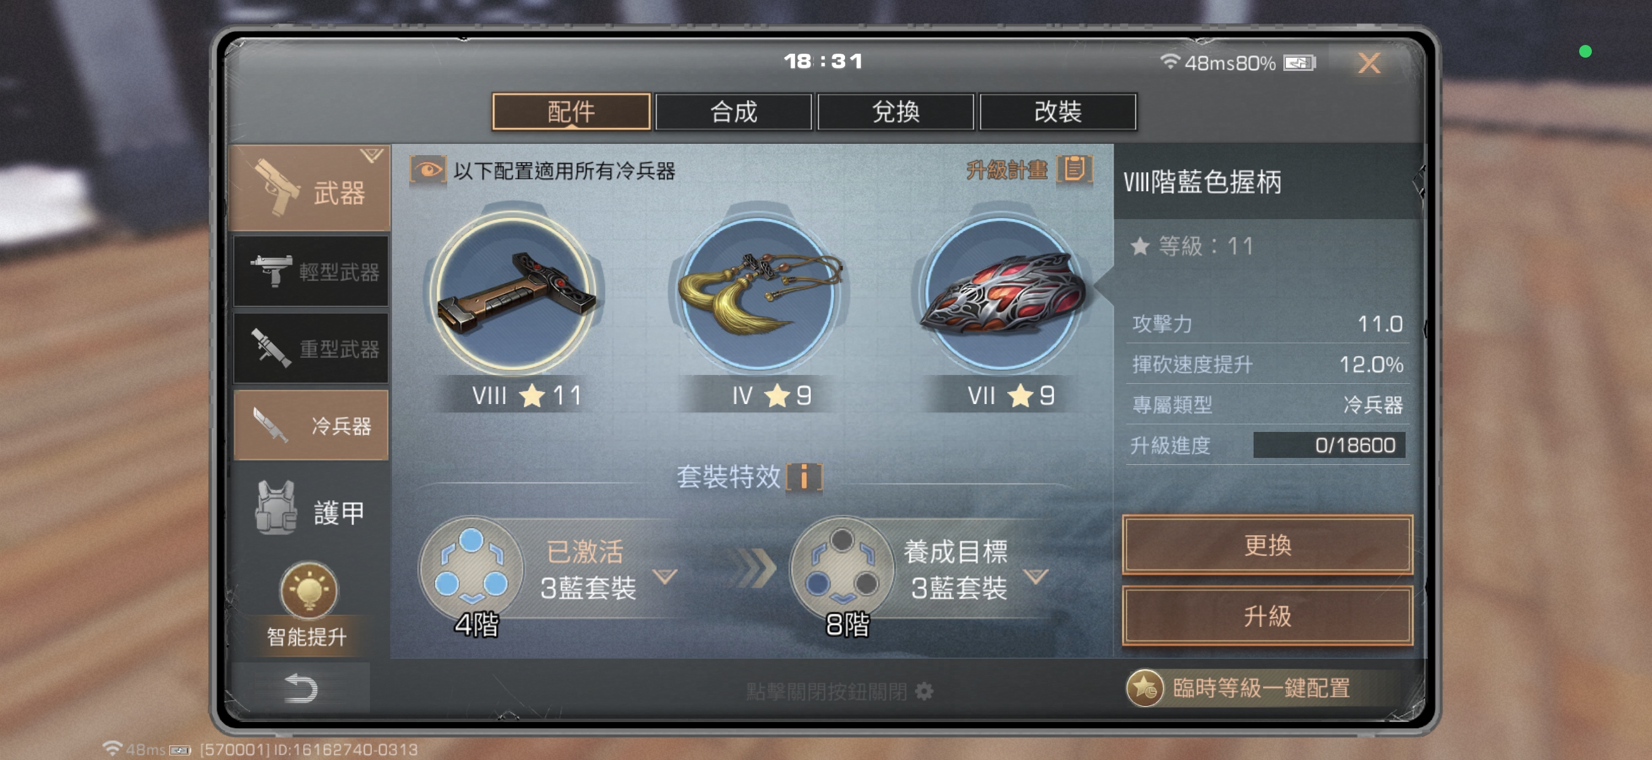Viewport: 1652px width, 760px height.
Task: Tap the 智能提升 lightbulb icon
Action: tap(308, 590)
